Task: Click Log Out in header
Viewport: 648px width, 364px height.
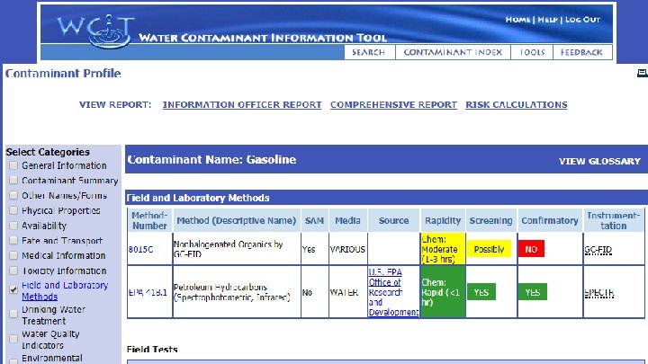Action: point(582,20)
